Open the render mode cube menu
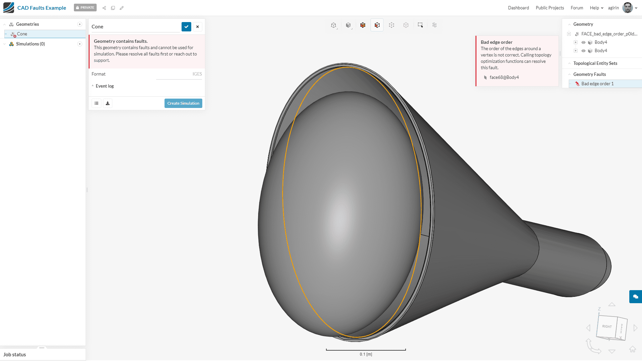The height and width of the screenshot is (361, 642). (x=348, y=25)
